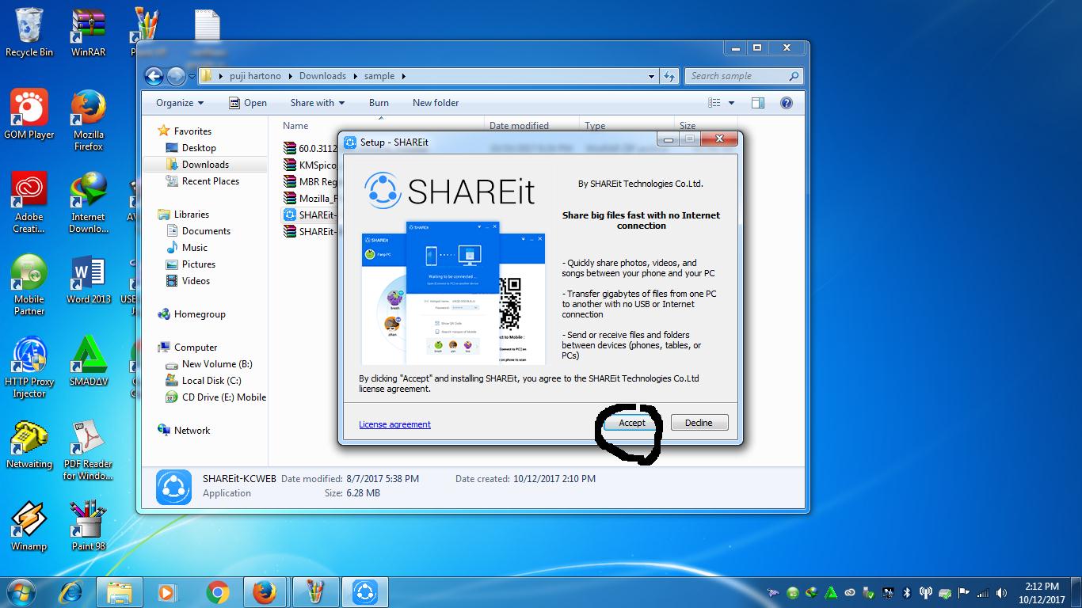Go back using Explorer's Back arrow

tap(154, 76)
